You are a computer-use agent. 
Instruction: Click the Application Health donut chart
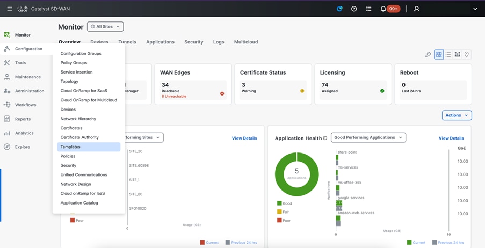296,174
